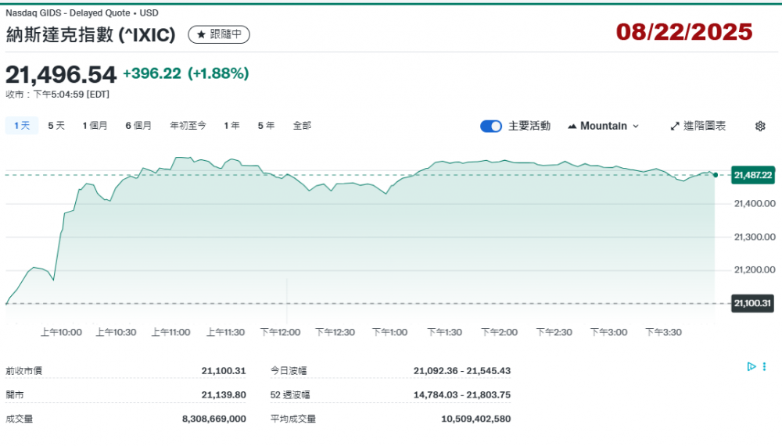
Task: Select the 年初至今 range tab
Action: pos(188,126)
